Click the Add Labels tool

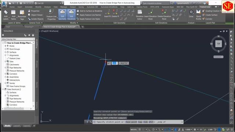click(6, 15)
